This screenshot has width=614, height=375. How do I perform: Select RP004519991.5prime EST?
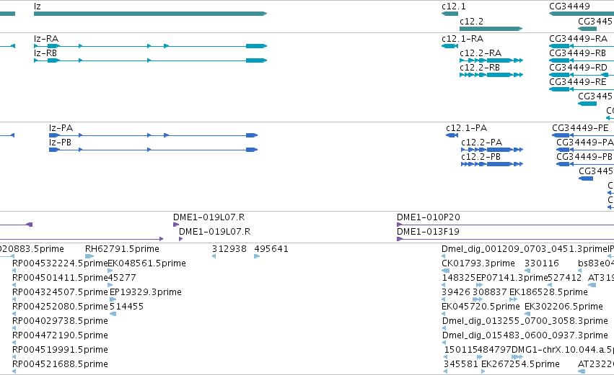[14, 357]
